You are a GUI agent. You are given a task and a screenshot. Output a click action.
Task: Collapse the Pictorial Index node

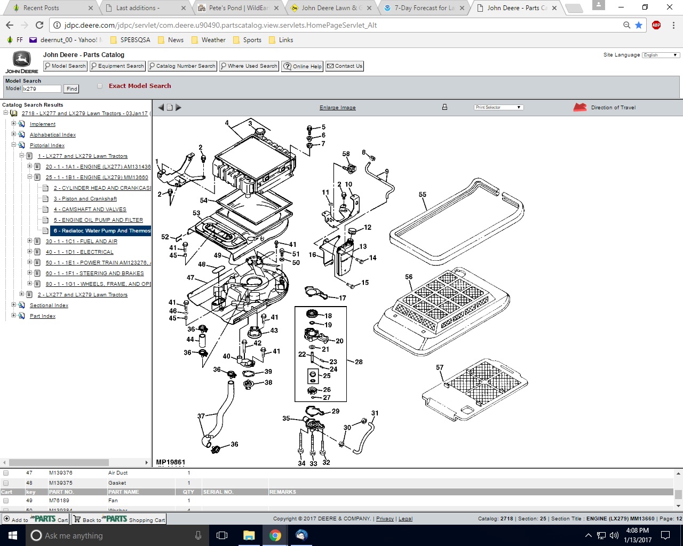click(x=14, y=145)
